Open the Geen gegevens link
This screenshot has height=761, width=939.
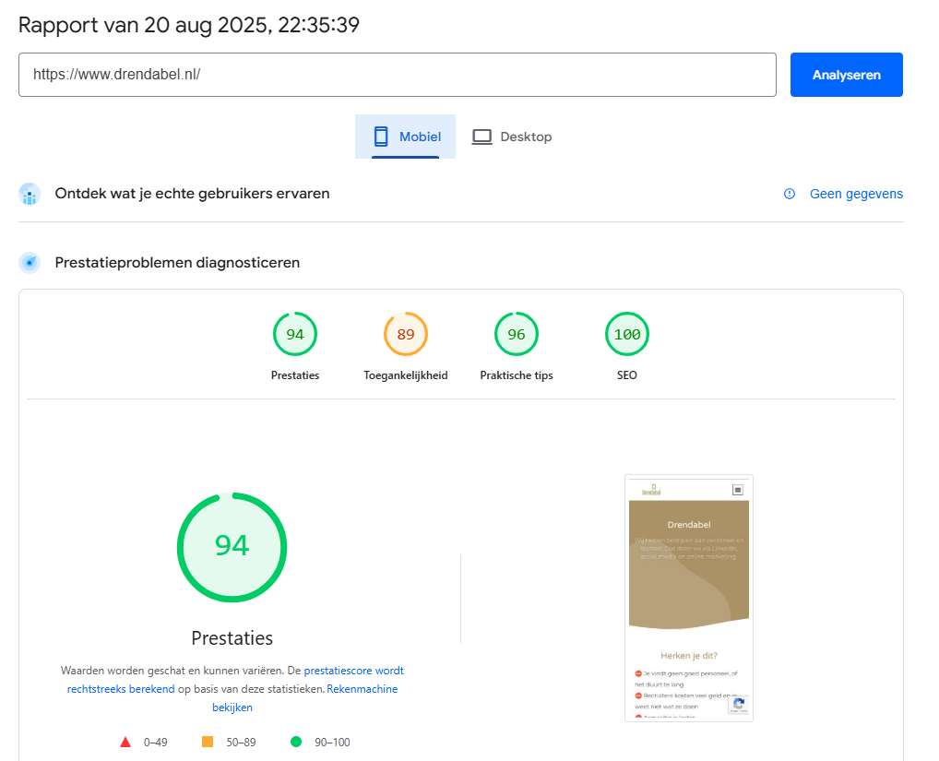tap(856, 194)
